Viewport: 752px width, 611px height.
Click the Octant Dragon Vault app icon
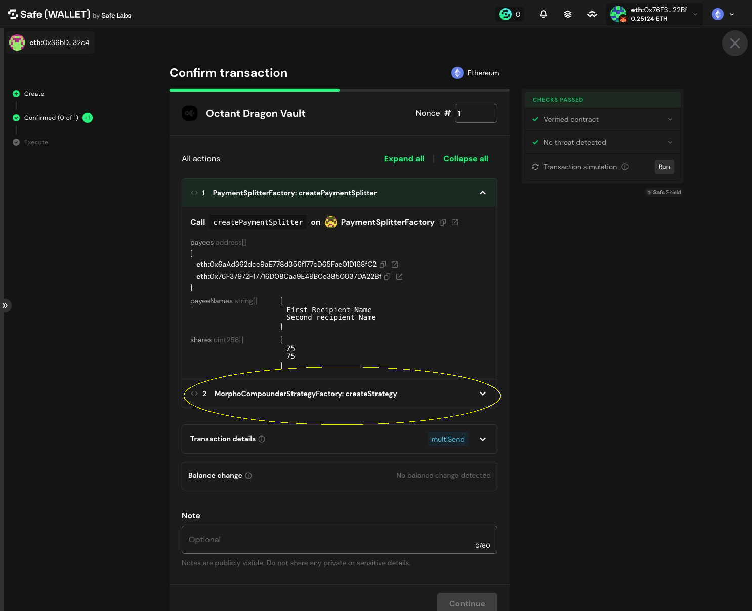click(190, 113)
